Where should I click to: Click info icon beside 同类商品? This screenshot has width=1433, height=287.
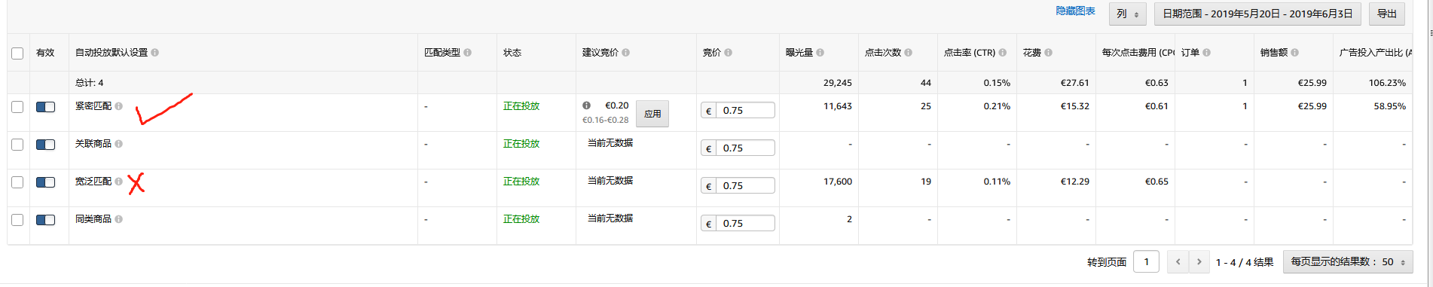118,219
